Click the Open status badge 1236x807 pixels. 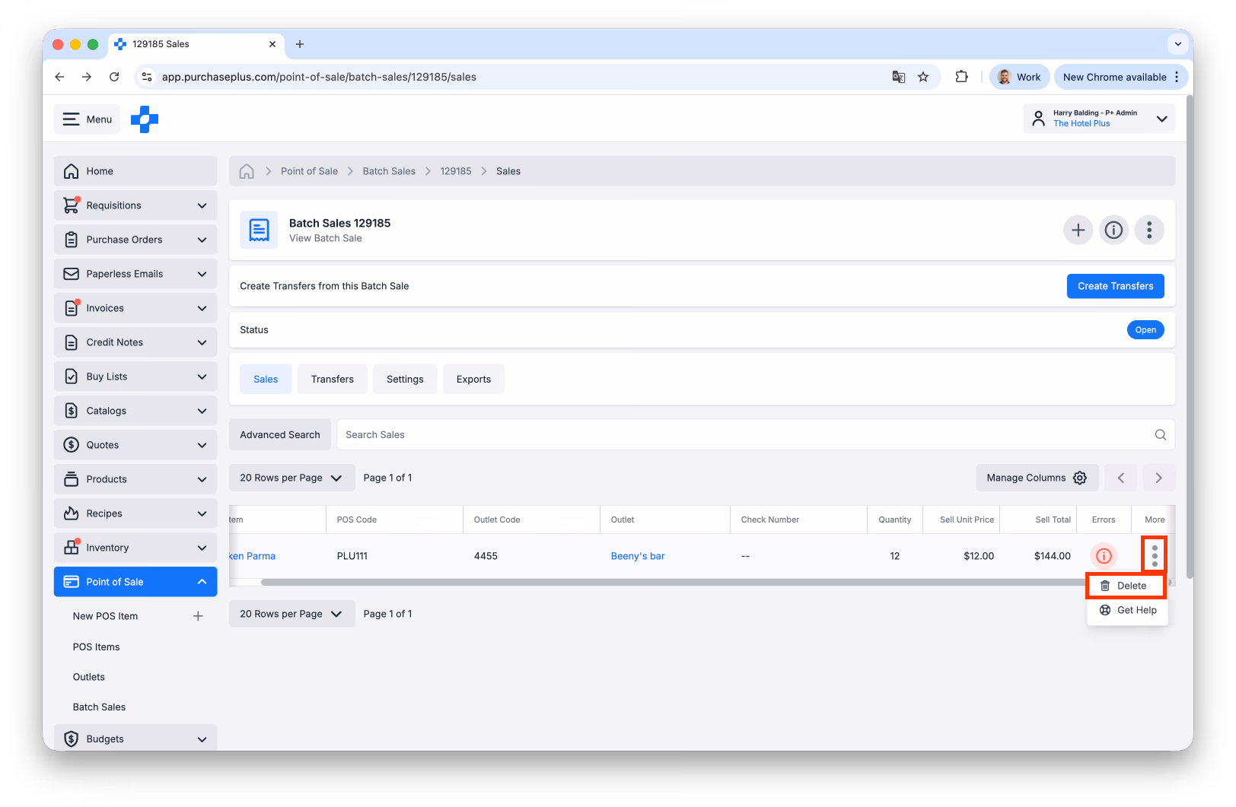tap(1145, 330)
